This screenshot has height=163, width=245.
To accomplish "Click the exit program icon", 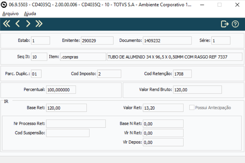I will [225, 24].
